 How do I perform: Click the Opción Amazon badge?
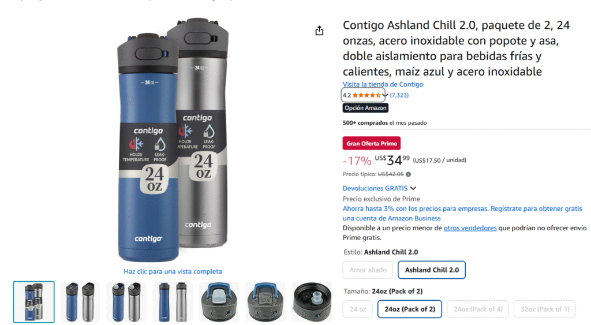click(365, 108)
